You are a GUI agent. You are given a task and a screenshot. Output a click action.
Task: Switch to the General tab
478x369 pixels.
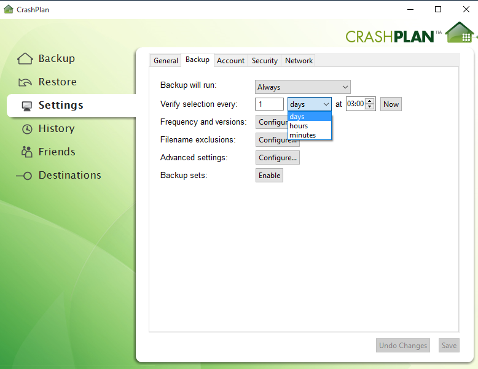pos(165,61)
